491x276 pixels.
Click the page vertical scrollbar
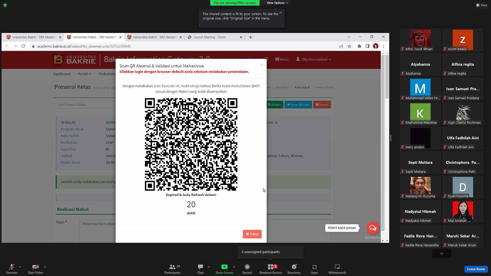[387, 77]
